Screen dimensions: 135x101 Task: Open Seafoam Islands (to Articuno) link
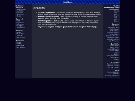coord(112,40)
